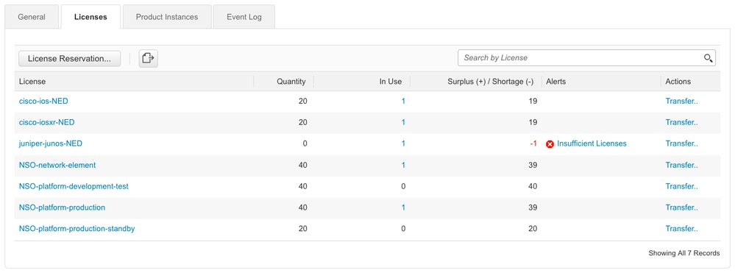Viewport: 735px width, 273px height.
Task: Switch to the Product Instances tab
Action: [x=167, y=17]
